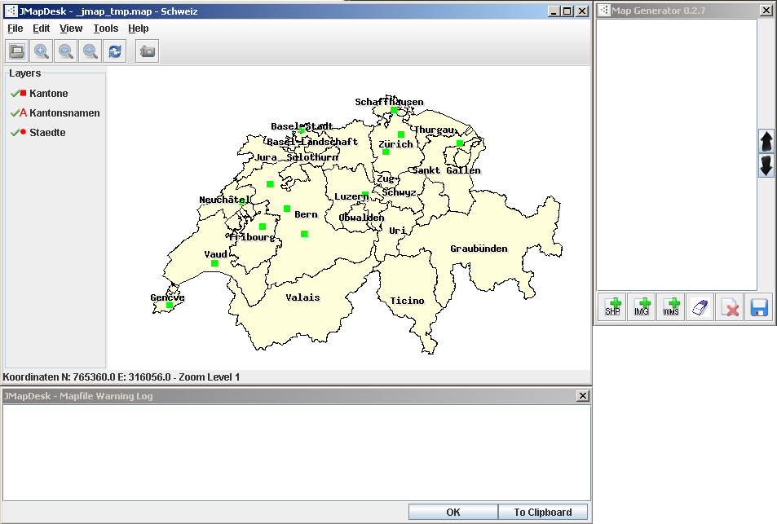Click the eraser icon in Map Generator

point(700,307)
